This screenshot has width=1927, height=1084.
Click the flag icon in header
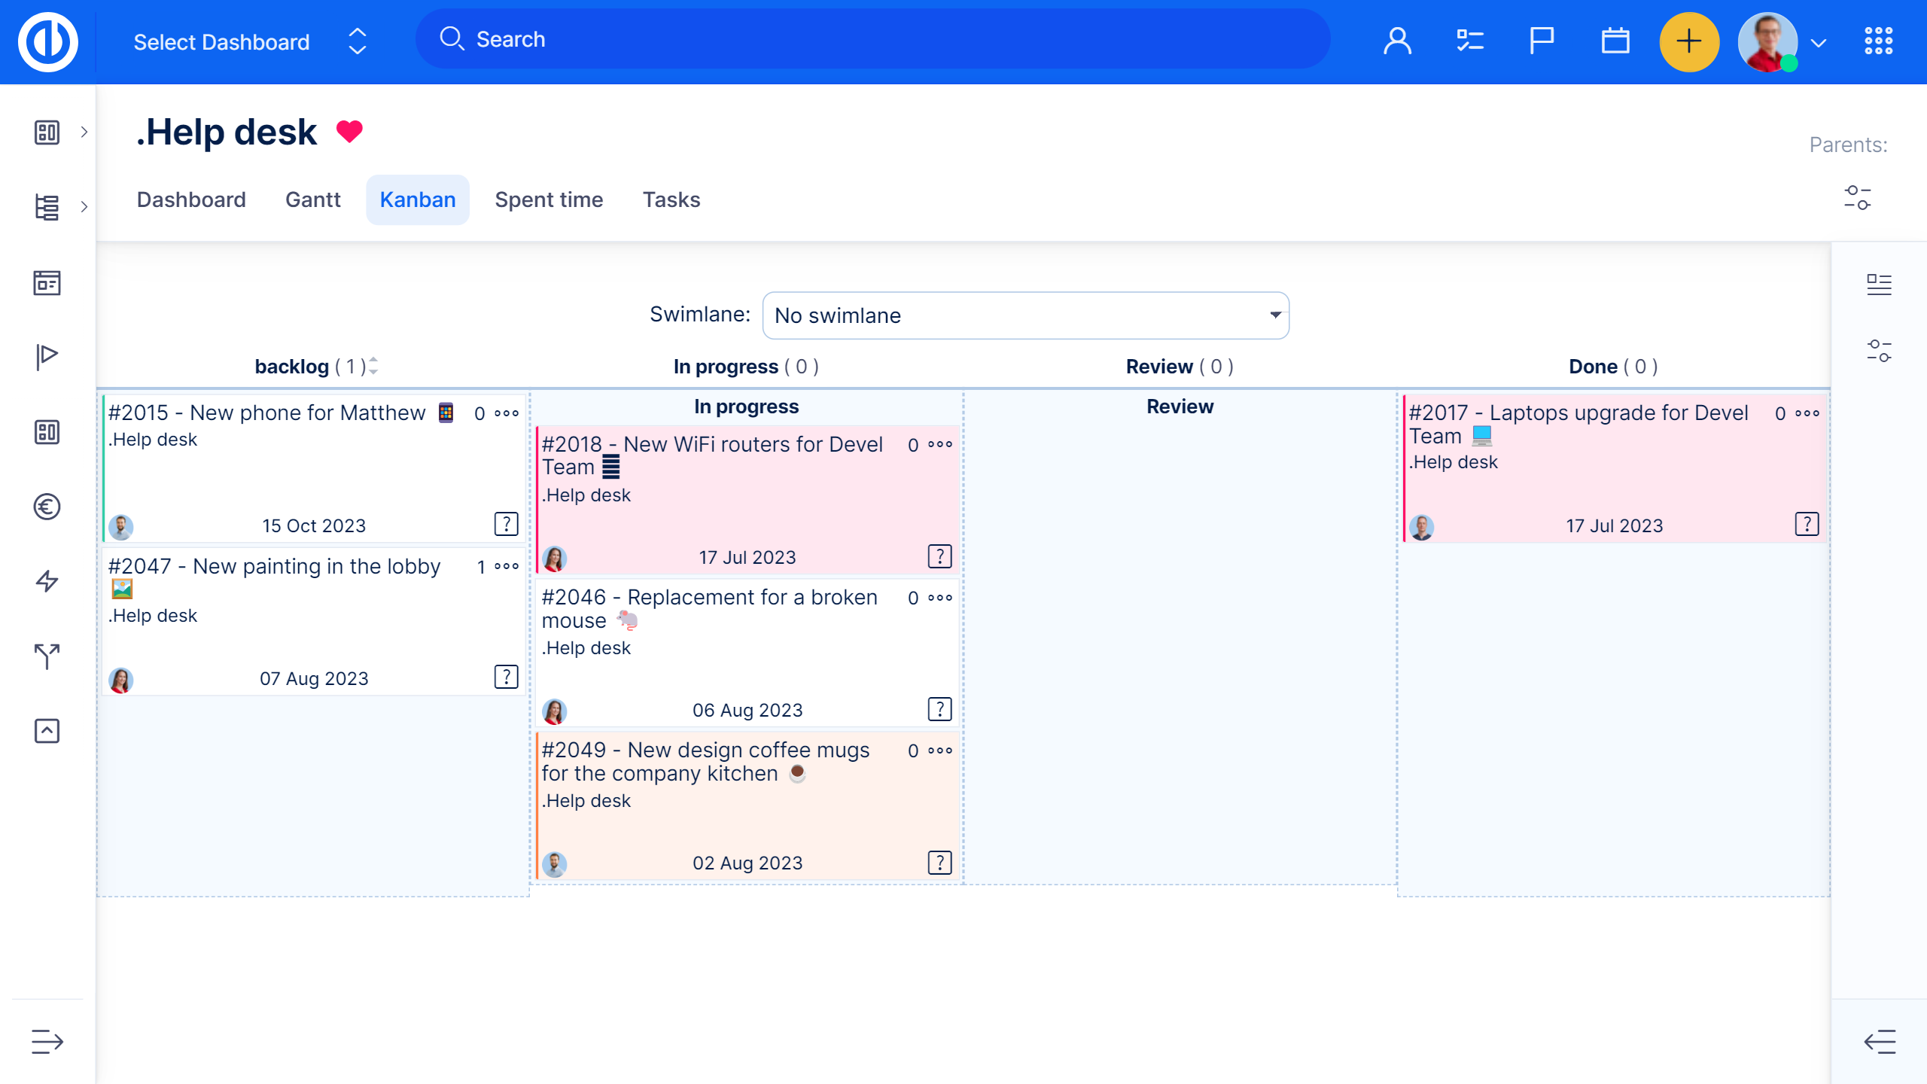coord(1541,41)
